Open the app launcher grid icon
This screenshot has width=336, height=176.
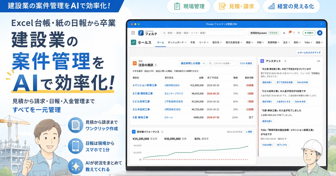[133, 33]
